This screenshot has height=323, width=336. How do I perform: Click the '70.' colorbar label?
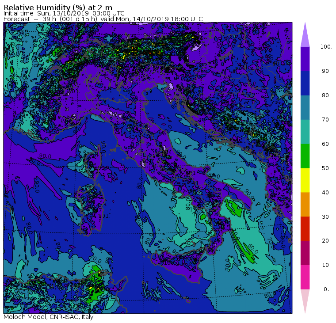pyautogui.click(x=326, y=119)
